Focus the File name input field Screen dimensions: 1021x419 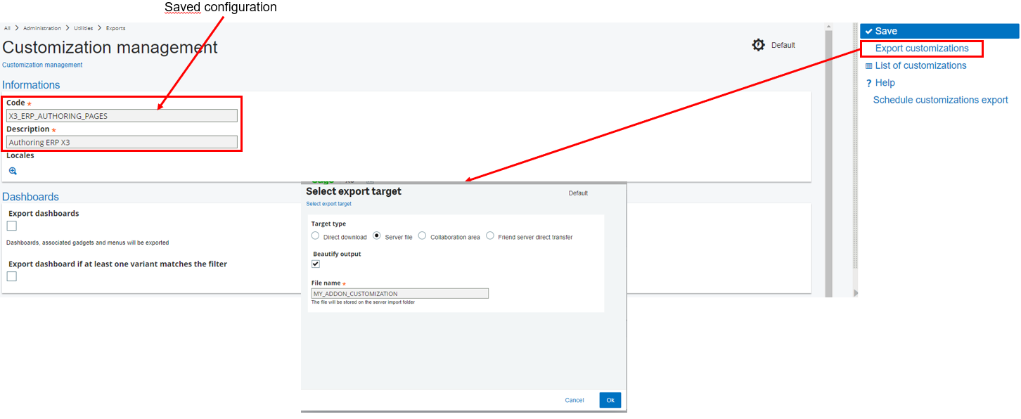[399, 293]
